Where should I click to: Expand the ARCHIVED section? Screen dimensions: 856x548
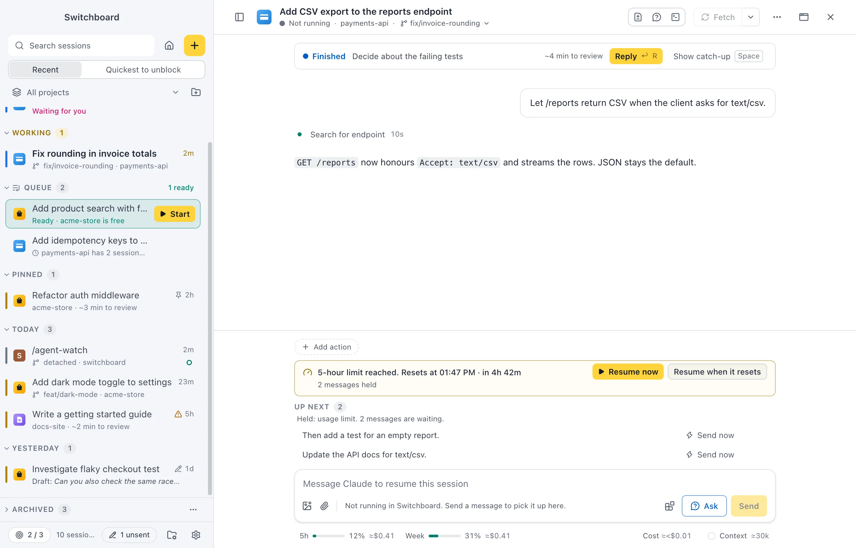tap(6, 510)
